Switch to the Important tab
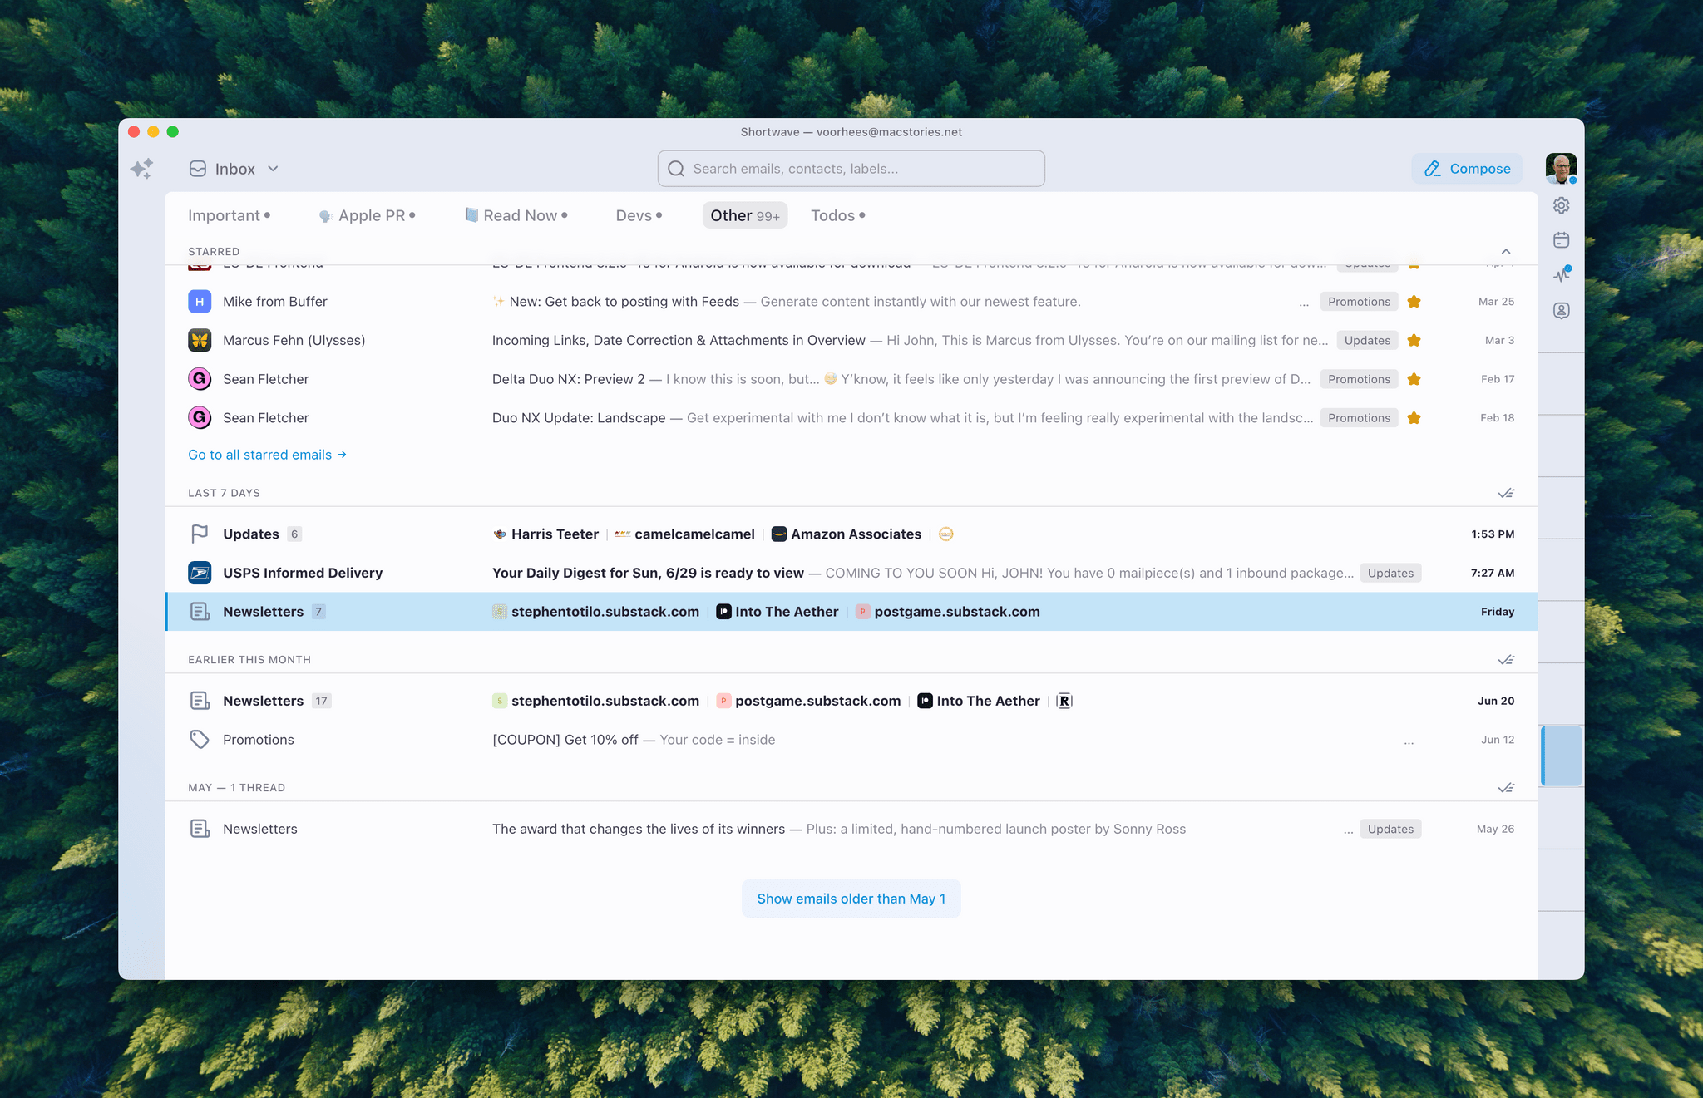 pos(229,215)
